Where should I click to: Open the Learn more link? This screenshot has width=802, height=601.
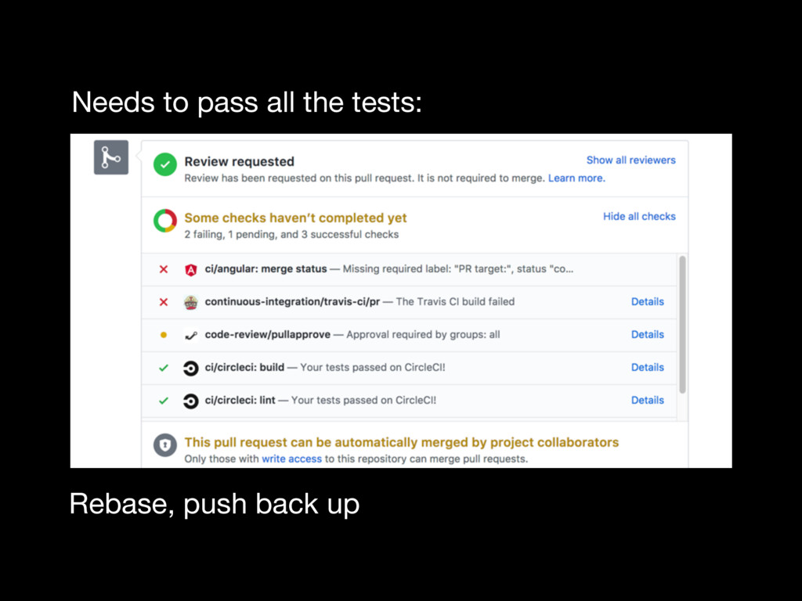(576, 178)
